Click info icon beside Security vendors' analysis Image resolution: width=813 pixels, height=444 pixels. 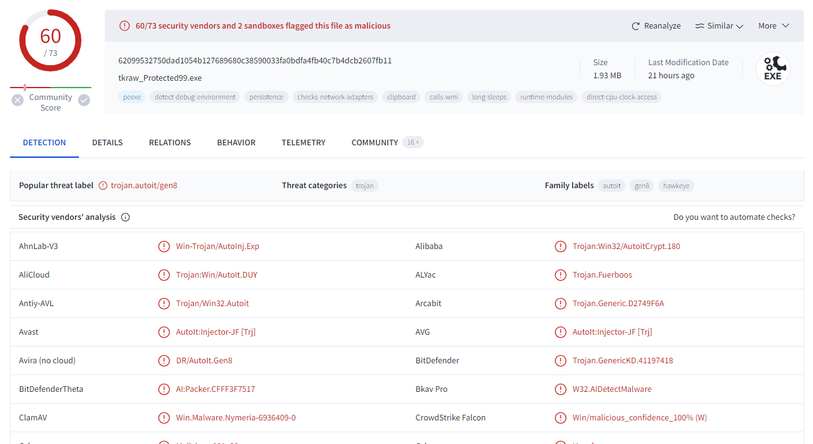126,217
